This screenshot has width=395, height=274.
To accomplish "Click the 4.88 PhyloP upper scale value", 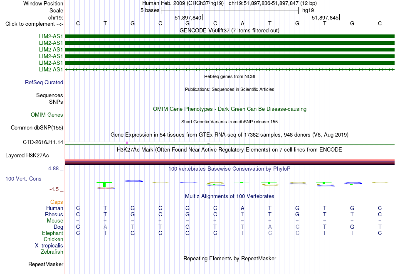I will click(53, 168).
